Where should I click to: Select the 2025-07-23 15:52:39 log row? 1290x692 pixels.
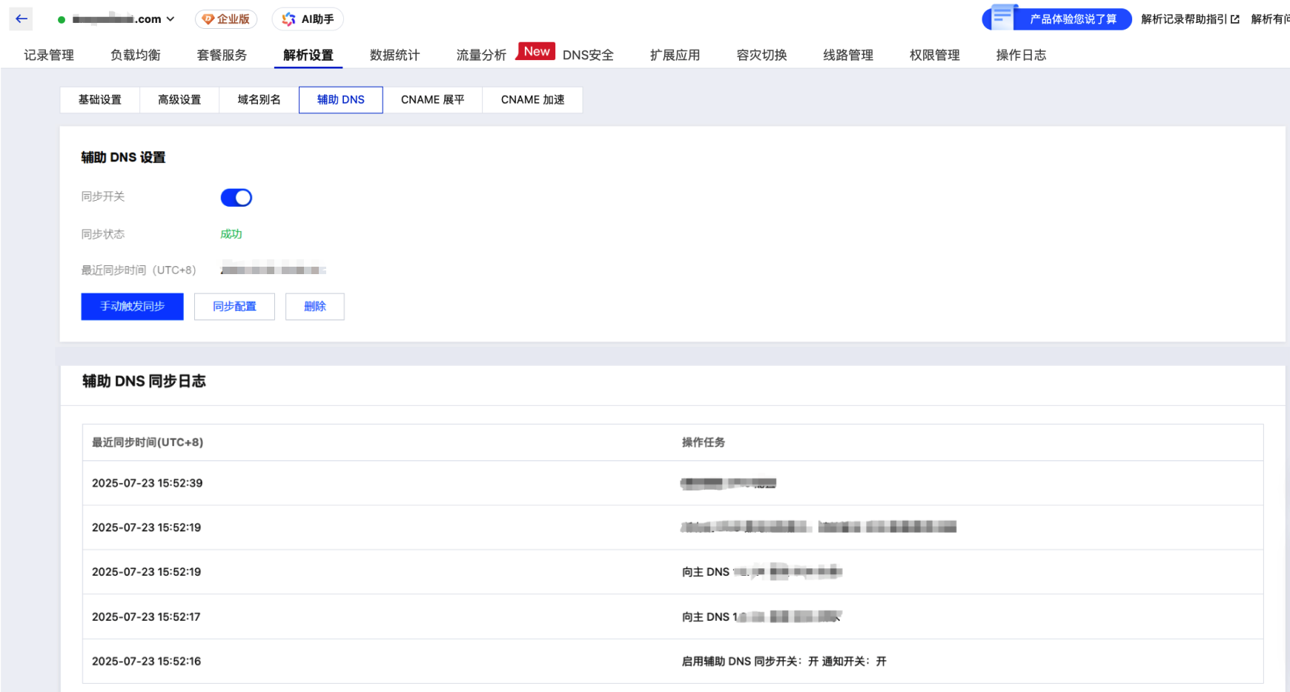(148, 483)
